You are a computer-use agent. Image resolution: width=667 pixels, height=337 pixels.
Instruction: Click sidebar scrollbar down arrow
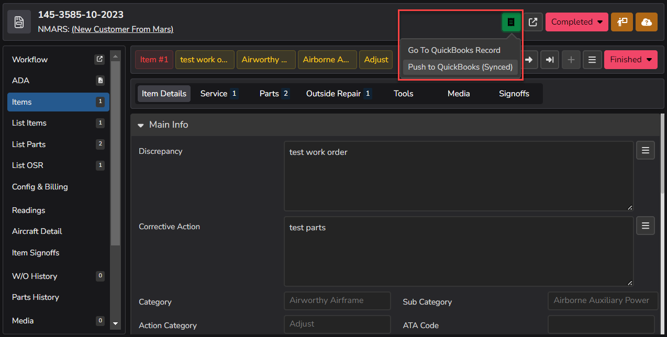tap(116, 324)
